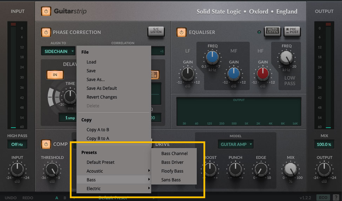Toggle Comp section power button
This screenshot has height=201, width=342.
[46, 144]
